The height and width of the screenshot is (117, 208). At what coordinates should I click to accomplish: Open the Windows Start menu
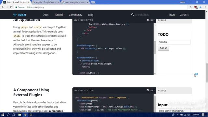3,115
